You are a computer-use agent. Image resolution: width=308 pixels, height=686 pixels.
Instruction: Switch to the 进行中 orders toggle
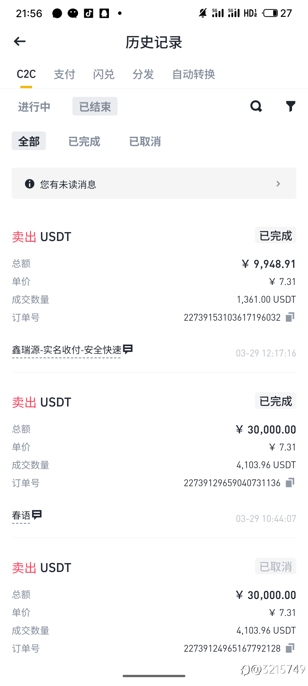pyautogui.click(x=34, y=107)
